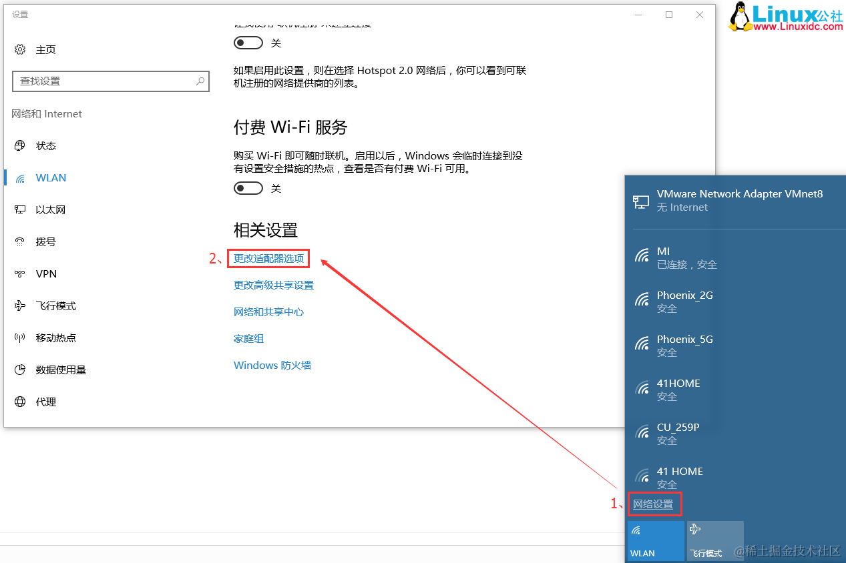
Task: Click the Windows 防火墙 link
Action: (272, 365)
